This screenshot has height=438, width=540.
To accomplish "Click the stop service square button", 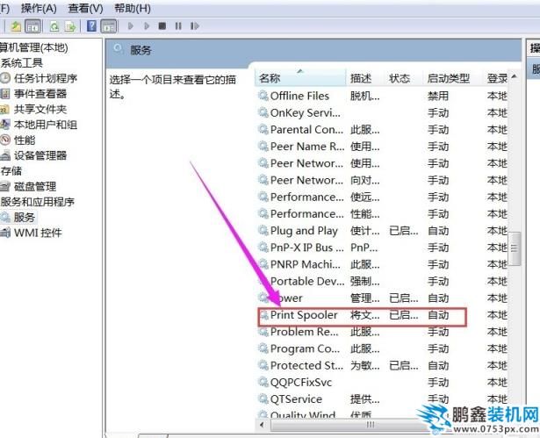I will 162,25.
